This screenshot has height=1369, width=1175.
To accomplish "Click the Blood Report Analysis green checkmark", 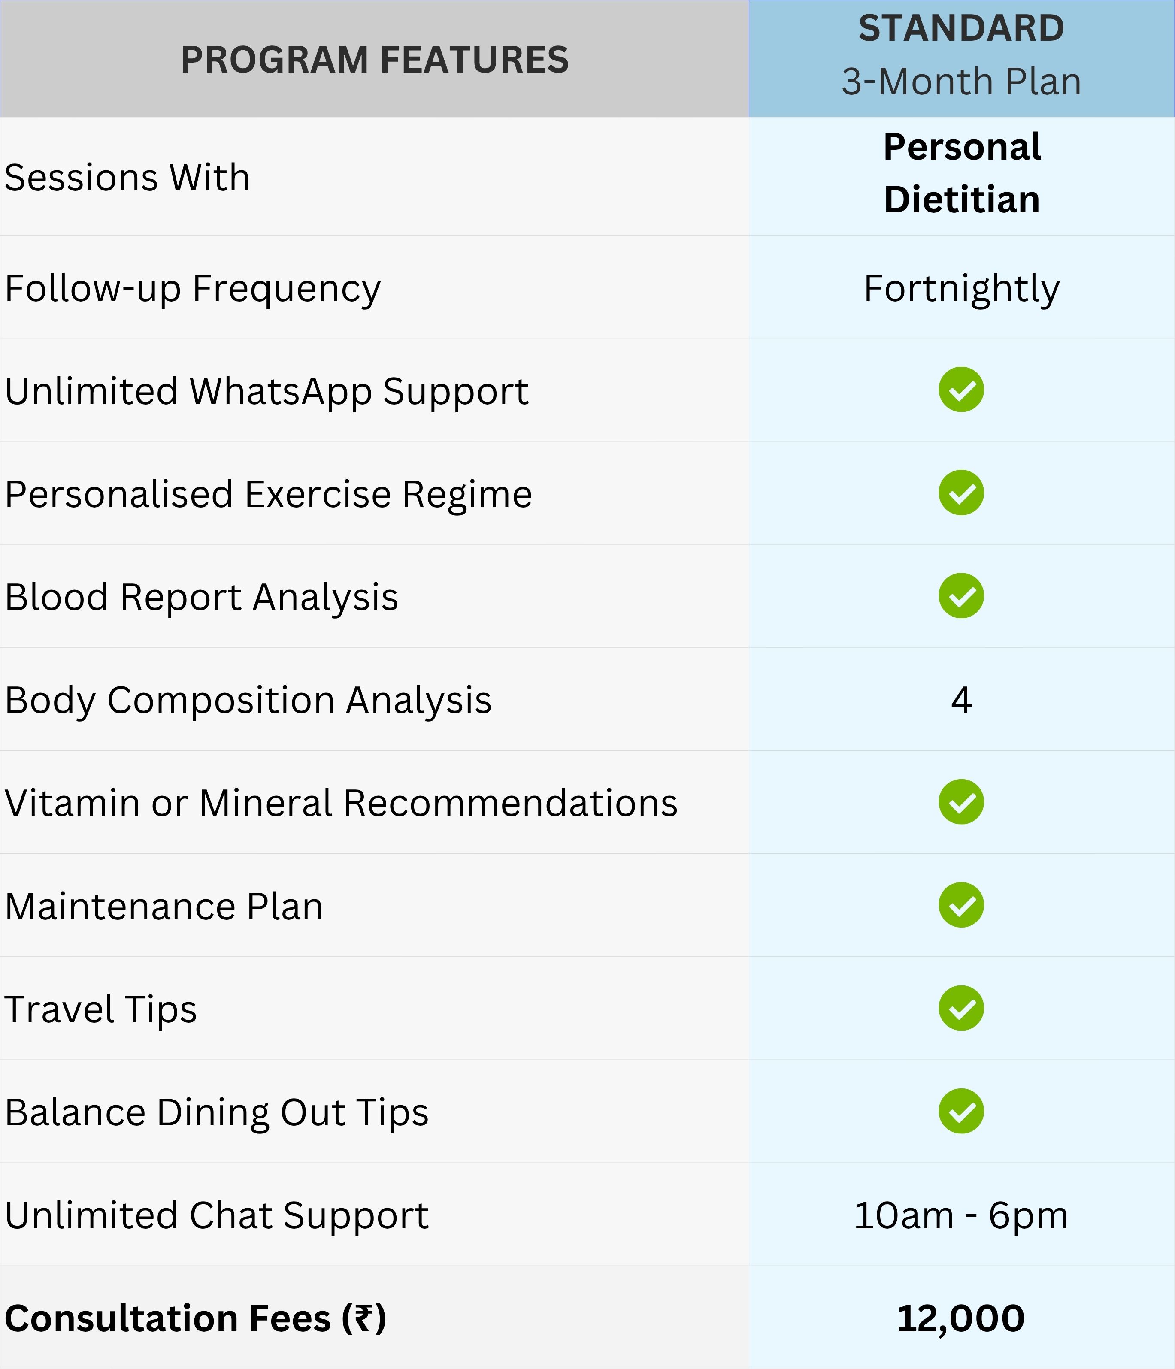I will point(961,596).
